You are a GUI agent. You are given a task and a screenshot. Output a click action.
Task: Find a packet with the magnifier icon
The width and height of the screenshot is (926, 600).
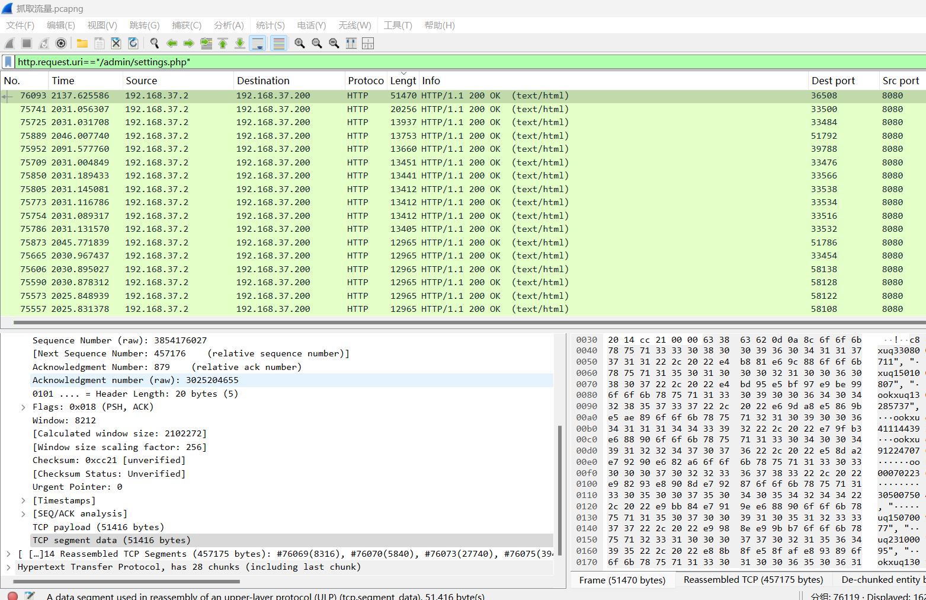[155, 43]
